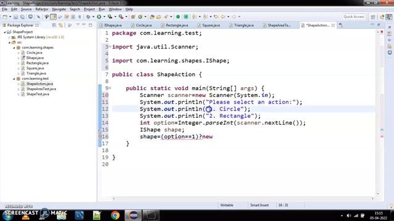Click the Open Perspective icon
Screen dimensions: 394x221
pos(373,17)
